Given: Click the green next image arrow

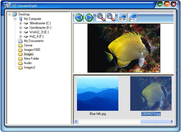Looking at the screenshot, I should point(89,17).
